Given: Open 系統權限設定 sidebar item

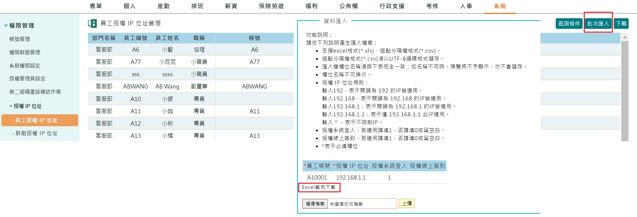Looking at the screenshot, I should click(x=25, y=66).
